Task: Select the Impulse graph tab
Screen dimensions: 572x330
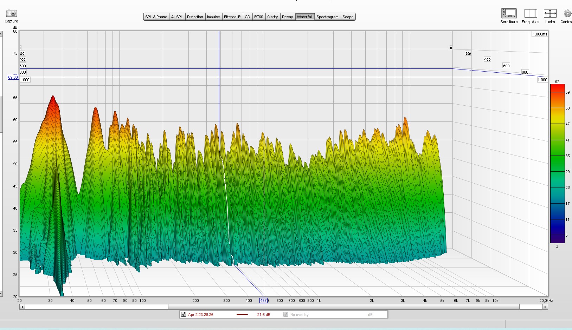Action: pyautogui.click(x=213, y=17)
